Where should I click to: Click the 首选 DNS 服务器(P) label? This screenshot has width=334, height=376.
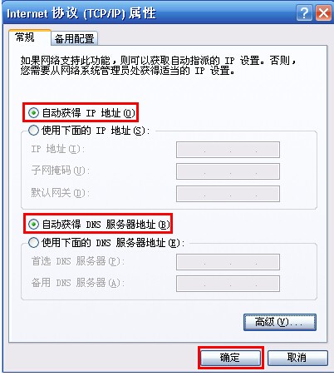(x=77, y=261)
